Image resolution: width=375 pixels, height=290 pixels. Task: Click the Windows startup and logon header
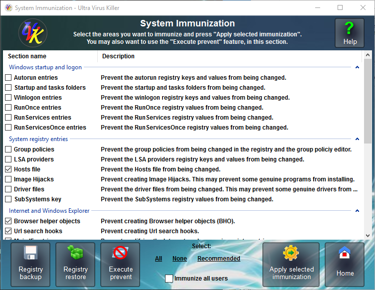(45, 67)
